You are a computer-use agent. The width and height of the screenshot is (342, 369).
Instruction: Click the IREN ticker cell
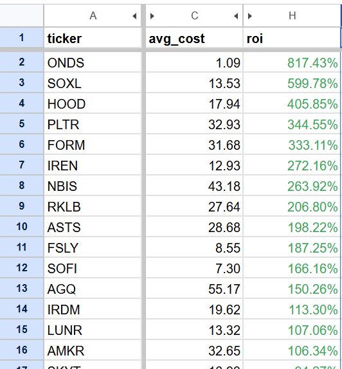[x=93, y=165]
